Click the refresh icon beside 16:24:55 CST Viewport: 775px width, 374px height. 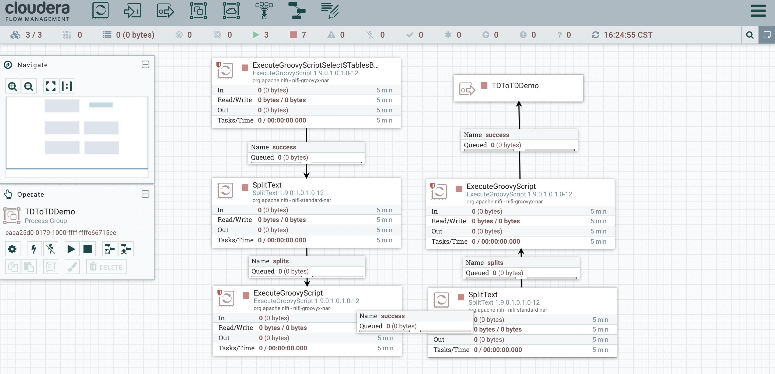(595, 35)
